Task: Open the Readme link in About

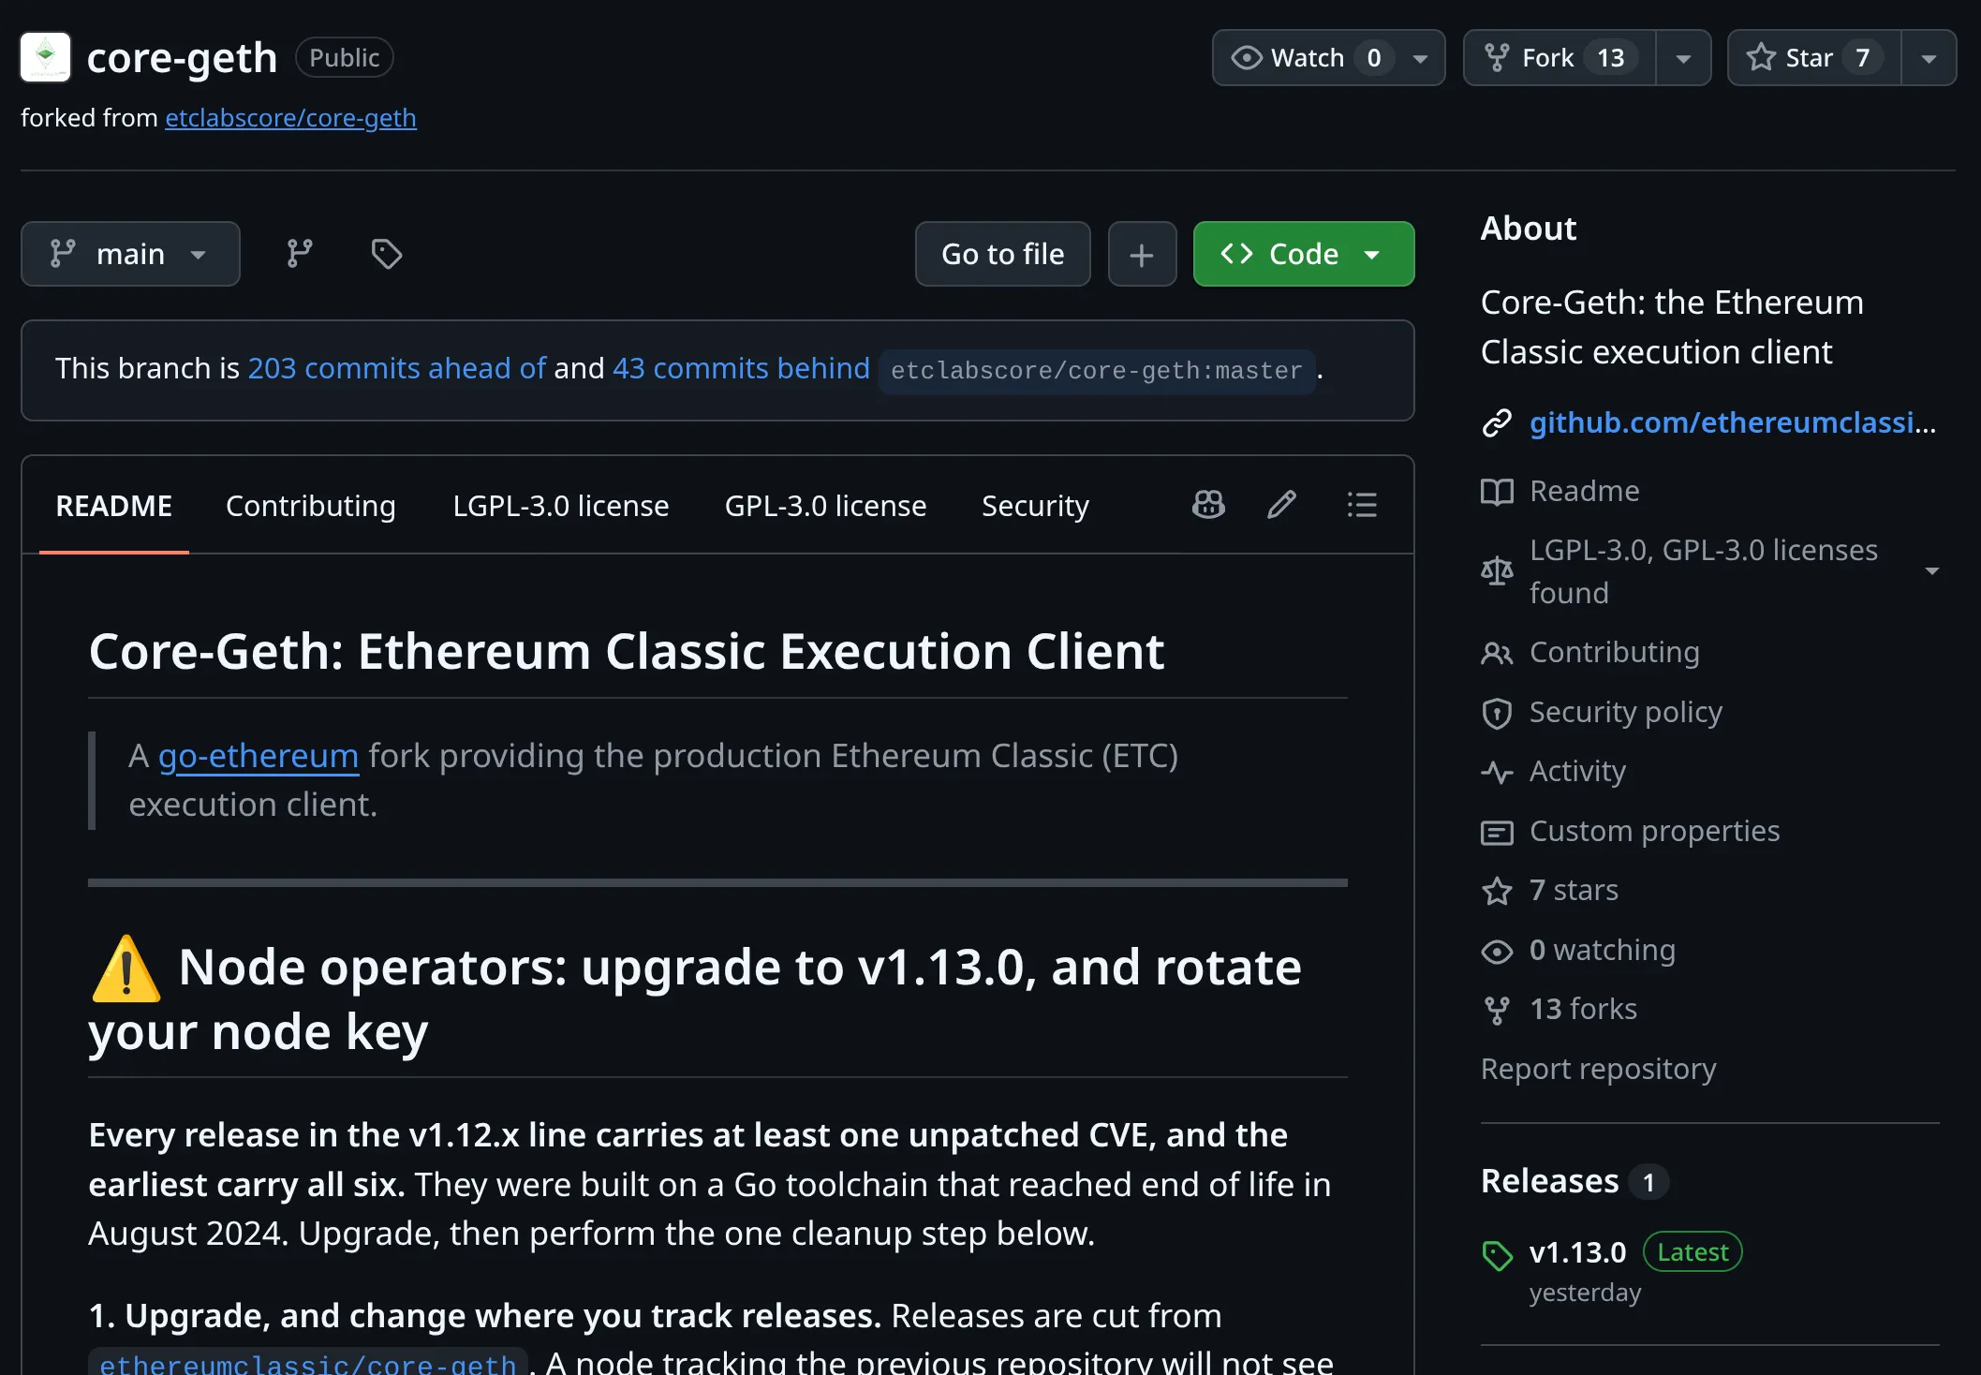Action: pyautogui.click(x=1585, y=492)
